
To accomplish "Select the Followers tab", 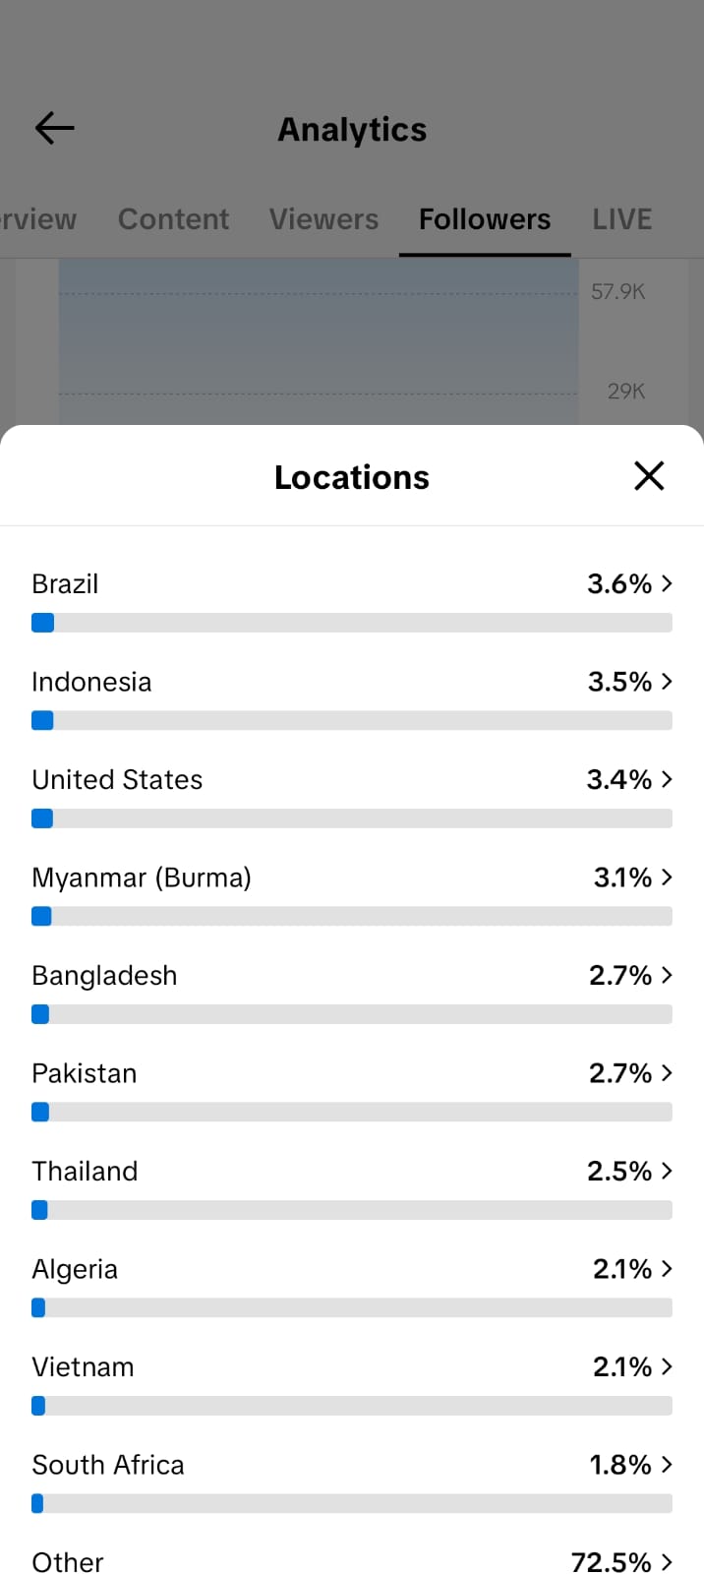I will (x=485, y=218).
